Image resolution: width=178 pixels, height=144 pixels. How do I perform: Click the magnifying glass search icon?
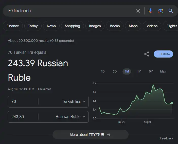[x=171, y=11]
